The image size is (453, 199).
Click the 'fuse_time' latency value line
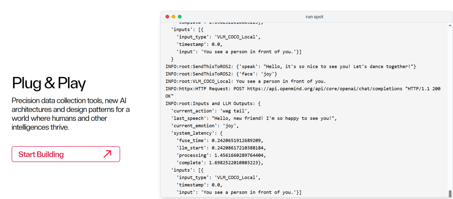click(x=220, y=140)
